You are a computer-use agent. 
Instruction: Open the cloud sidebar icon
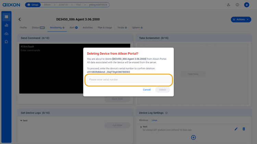point(7,34)
